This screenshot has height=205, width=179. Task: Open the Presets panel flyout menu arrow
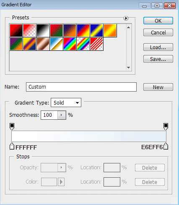coord(126,18)
